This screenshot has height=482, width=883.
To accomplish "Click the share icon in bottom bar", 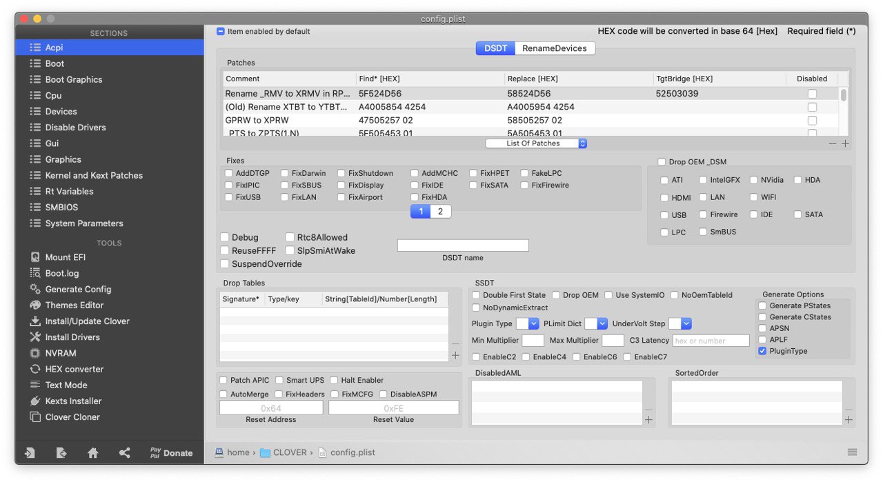I will [x=124, y=453].
